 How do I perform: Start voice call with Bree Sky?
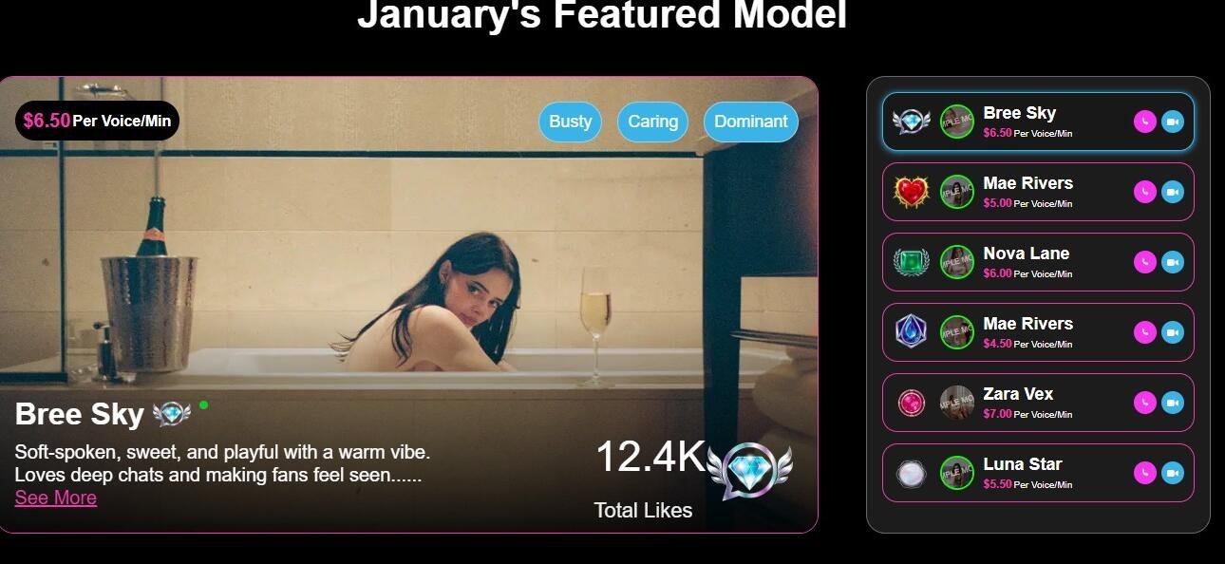pos(1144,122)
